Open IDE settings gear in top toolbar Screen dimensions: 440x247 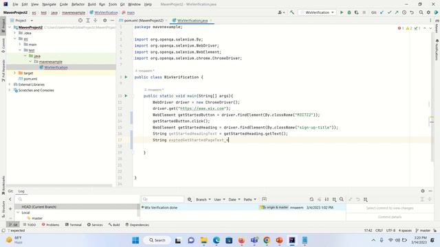pyautogui.click(x=428, y=12)
